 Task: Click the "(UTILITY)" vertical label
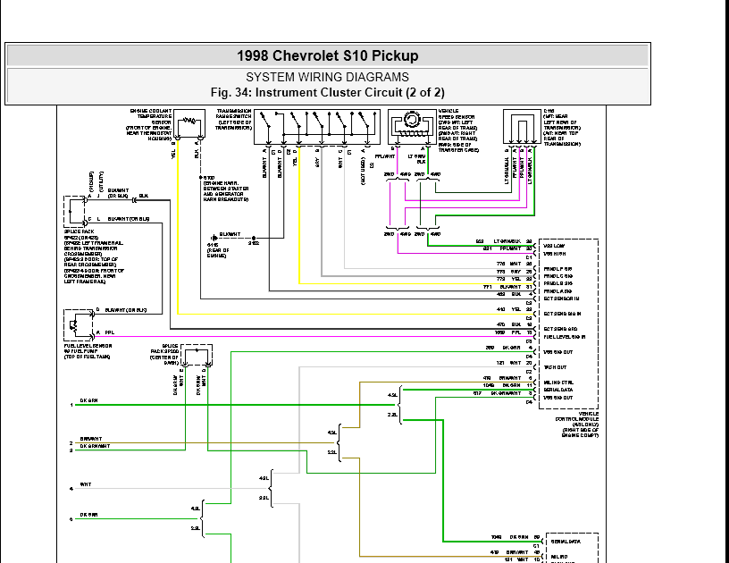101,181
